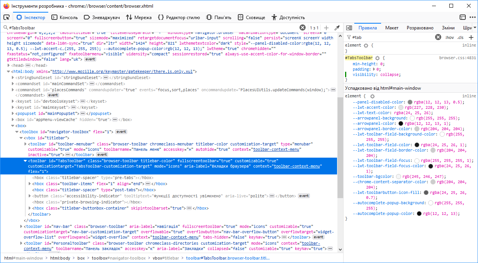Activate the pick element from page tool
The height and width of the screenshot is (263, 478).
pyautogui.click(x=7, y=17)
